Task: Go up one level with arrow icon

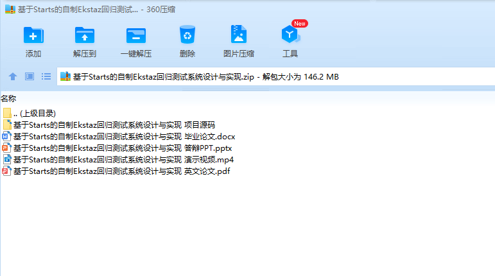Action: [13, 76]
